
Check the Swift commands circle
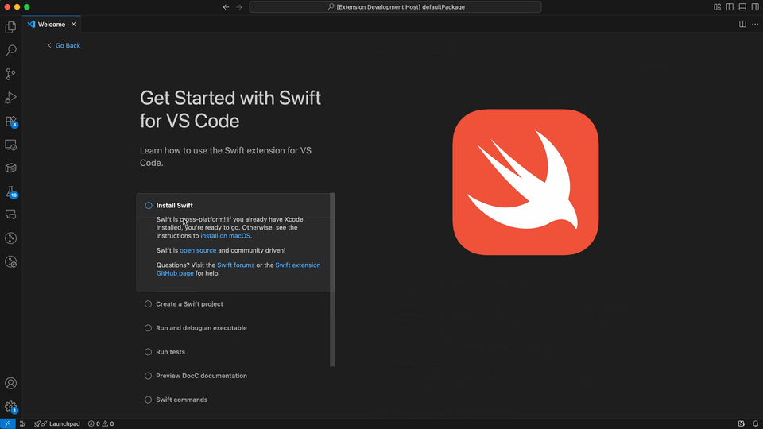pos(148,400)
